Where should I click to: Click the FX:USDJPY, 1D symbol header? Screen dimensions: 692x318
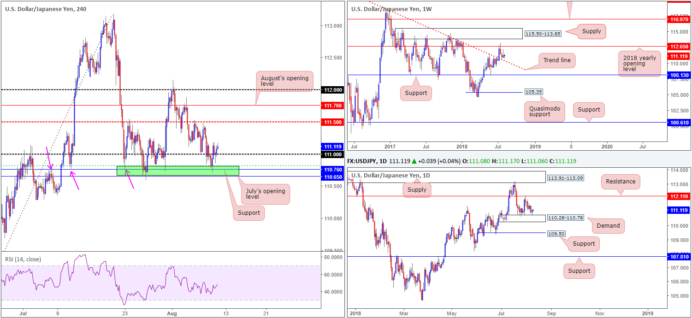coord(367,160)
